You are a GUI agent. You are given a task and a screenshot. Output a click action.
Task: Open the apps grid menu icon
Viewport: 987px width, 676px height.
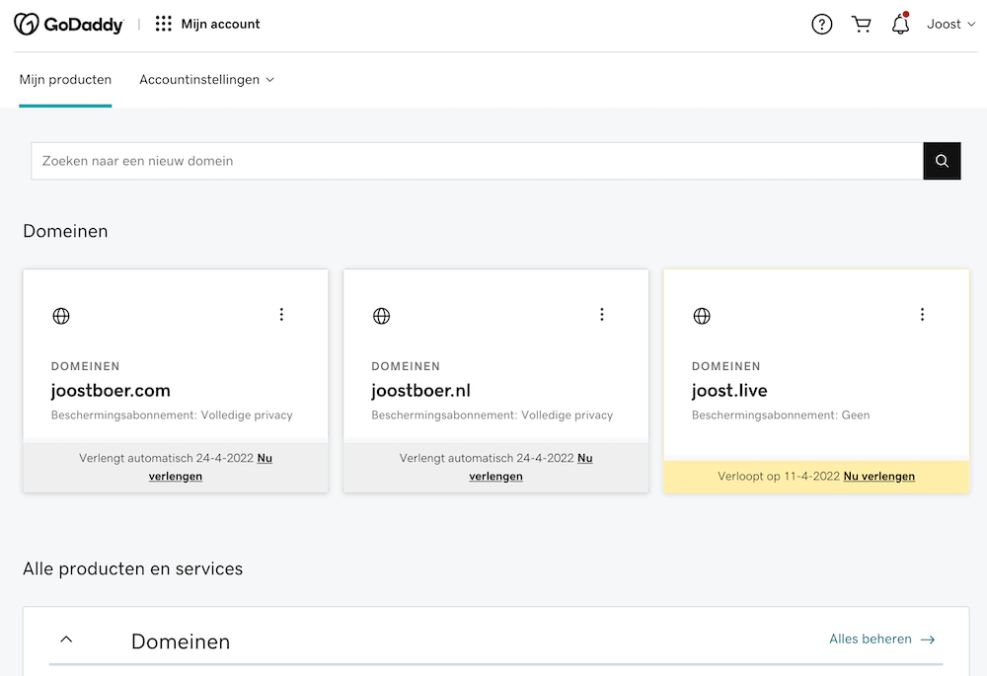click(x=164, y=24)
